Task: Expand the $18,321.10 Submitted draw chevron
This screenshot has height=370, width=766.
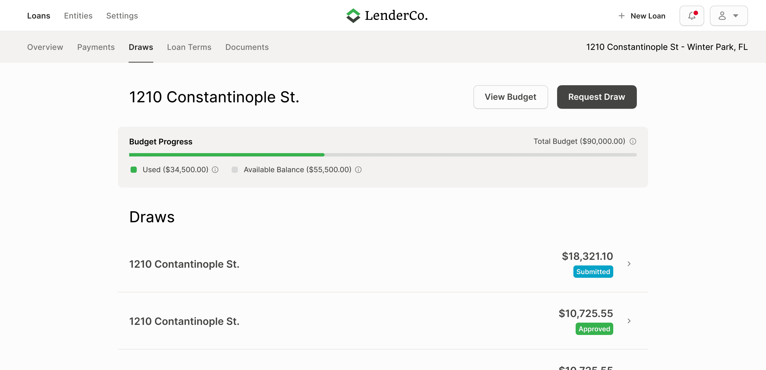Action: point(629,264)
